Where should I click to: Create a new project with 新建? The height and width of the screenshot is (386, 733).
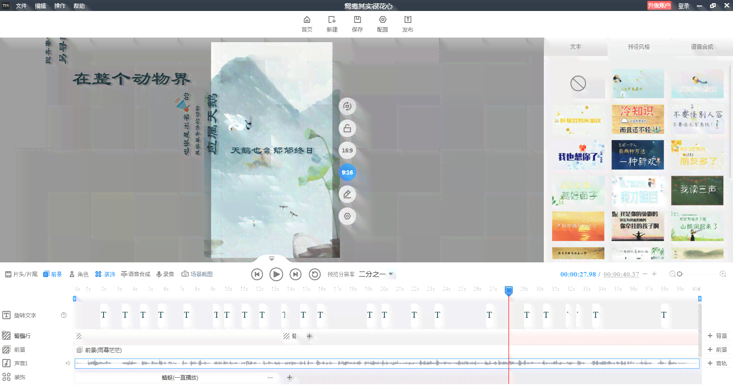coord(332,24)
